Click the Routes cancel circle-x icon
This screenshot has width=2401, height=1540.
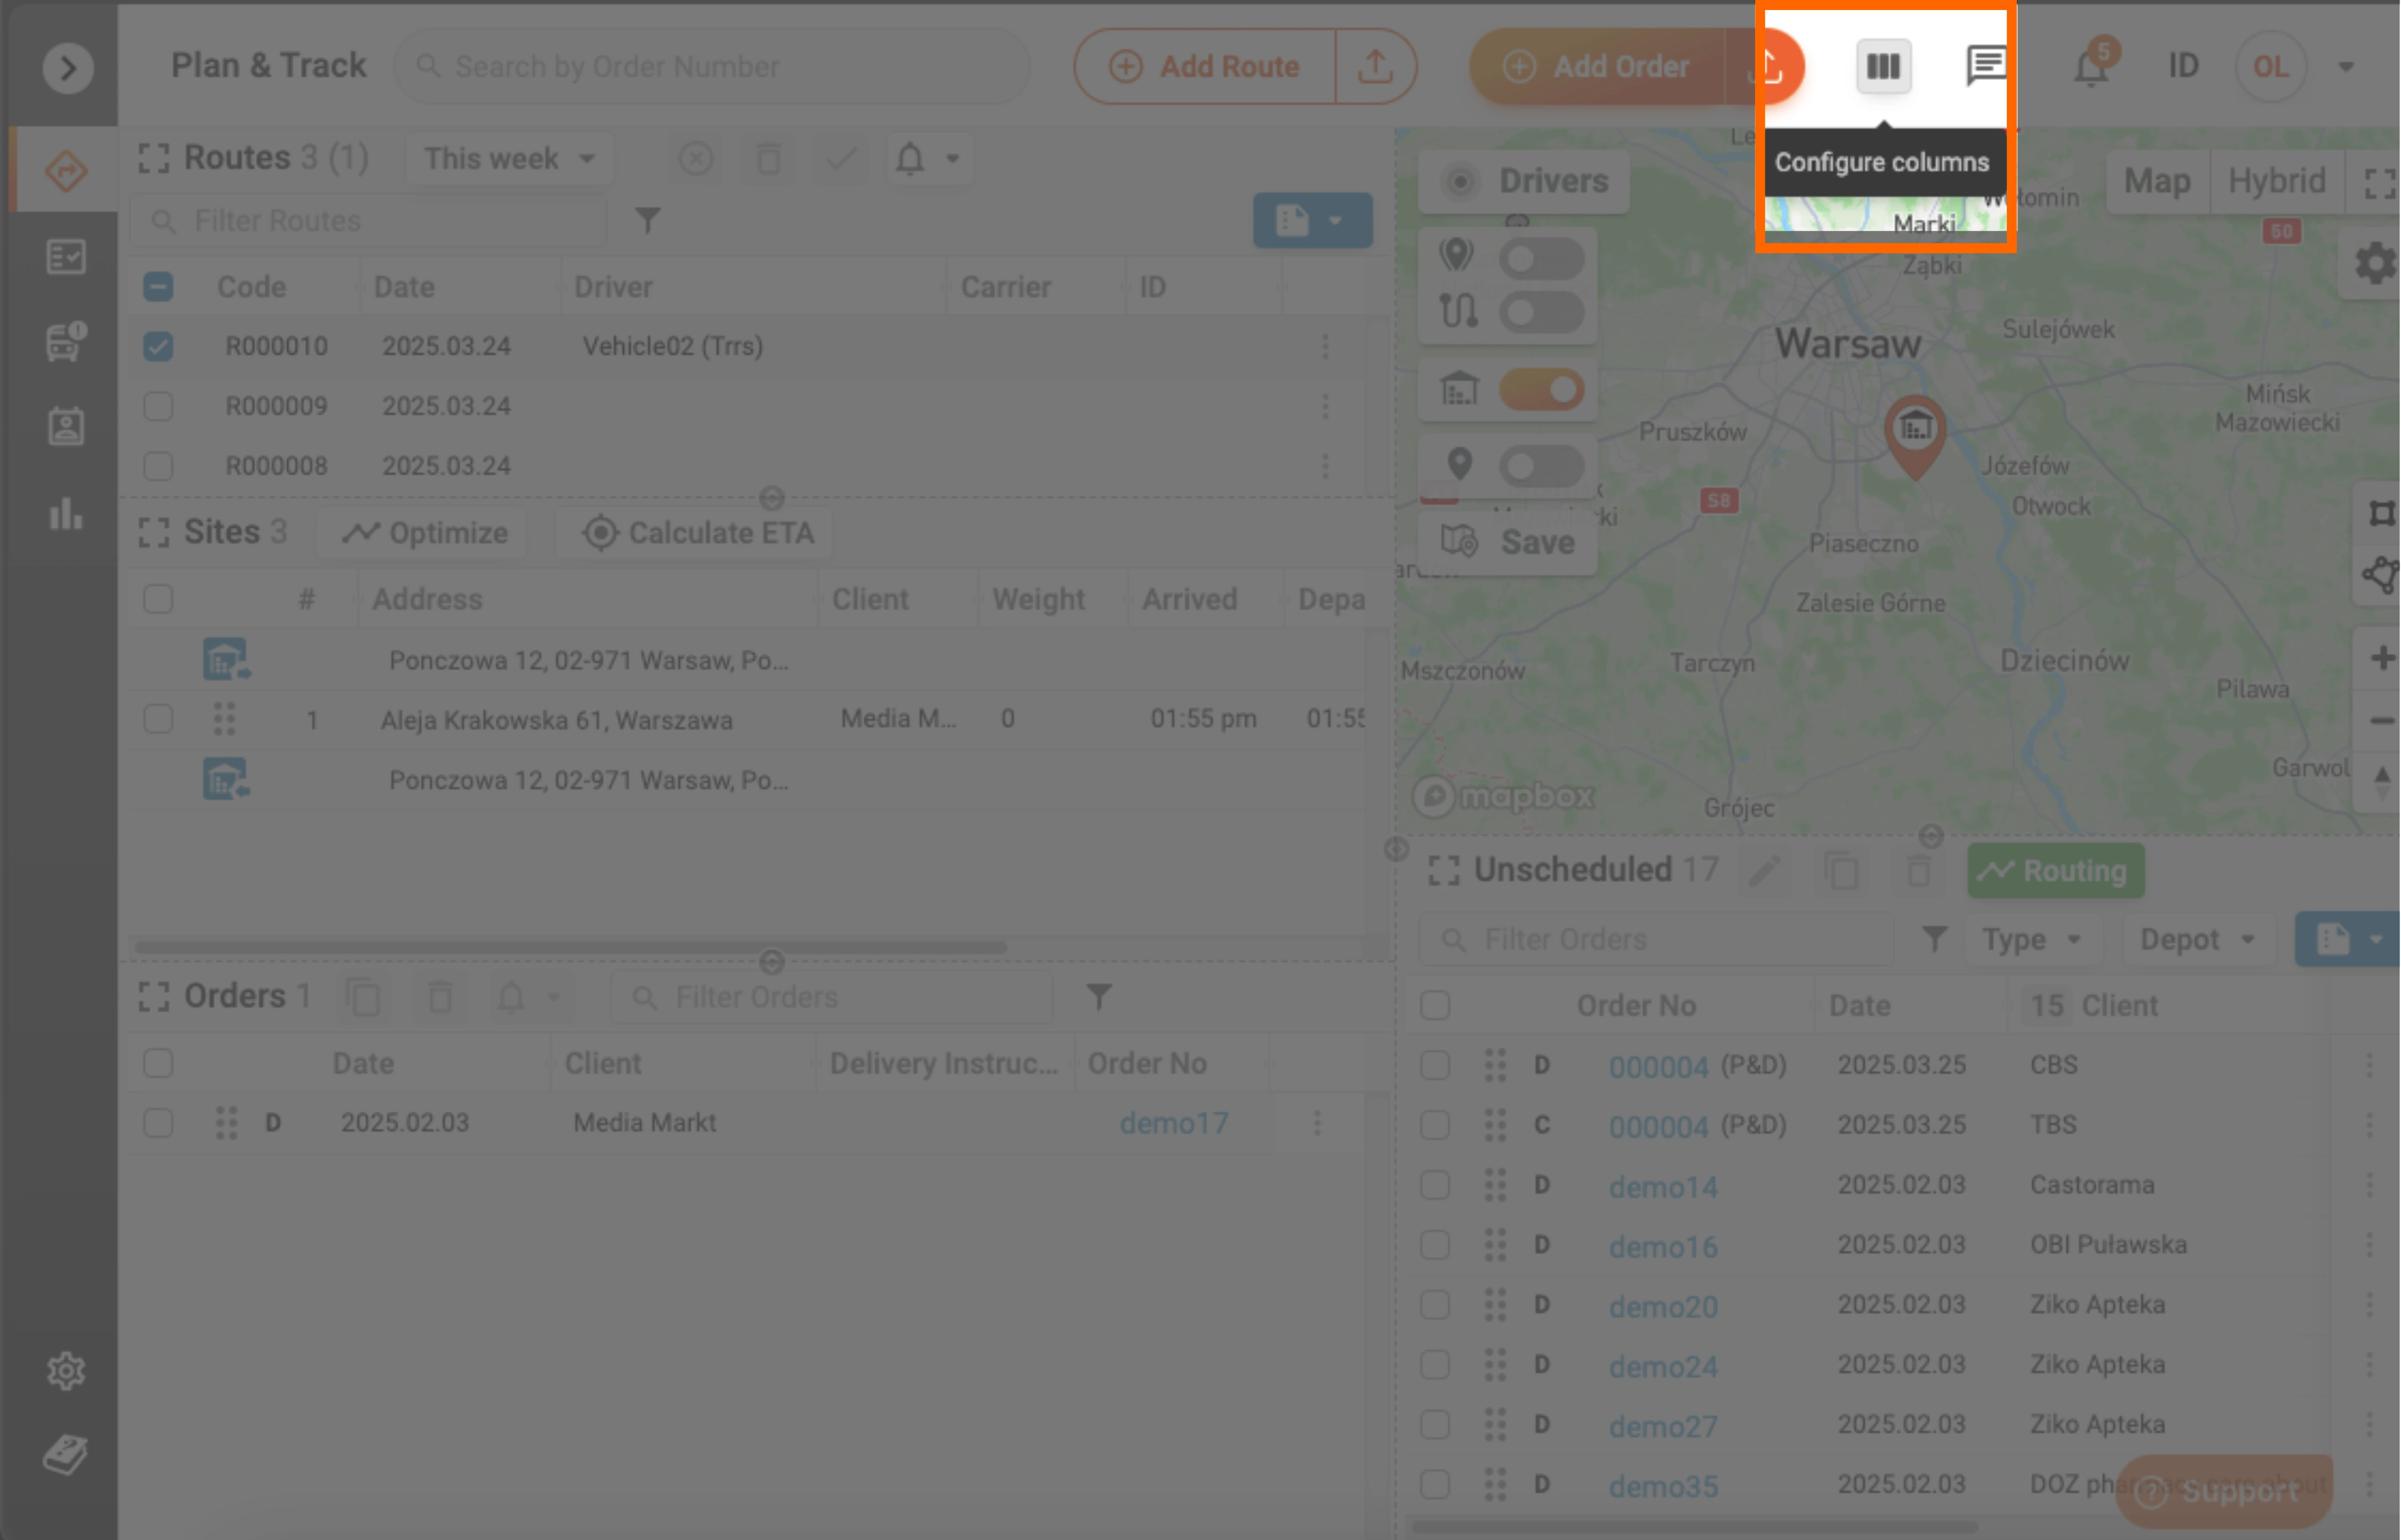(x=696, y=159)
